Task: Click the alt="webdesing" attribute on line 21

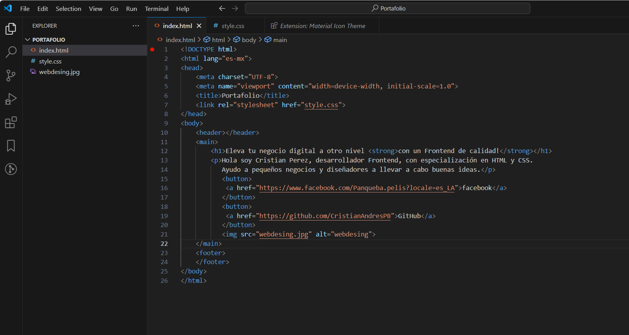Action: click(x=344, y=234)
